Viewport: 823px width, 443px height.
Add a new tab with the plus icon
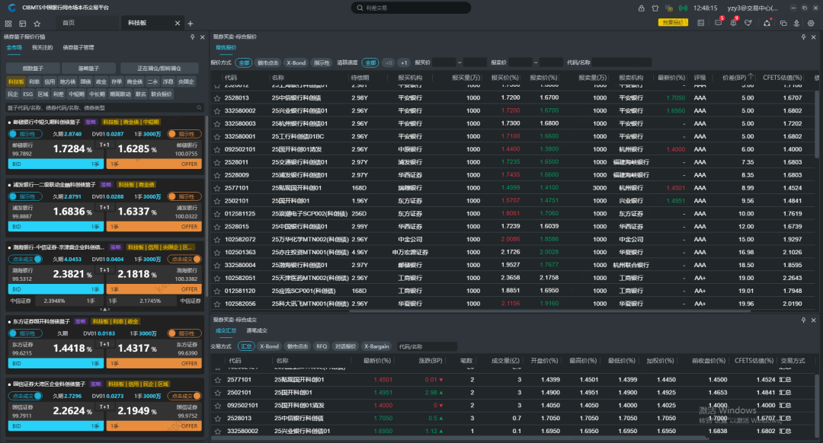(191, 24)
